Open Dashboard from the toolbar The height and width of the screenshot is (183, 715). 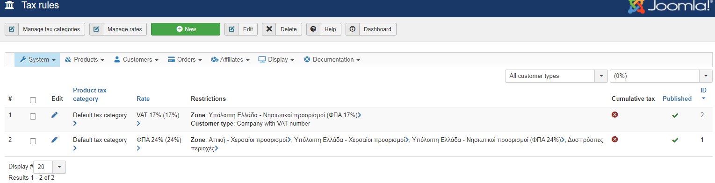(x=371, y=29)
